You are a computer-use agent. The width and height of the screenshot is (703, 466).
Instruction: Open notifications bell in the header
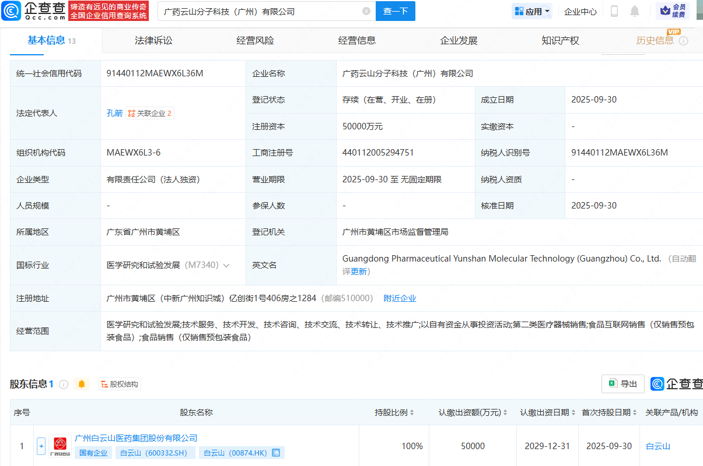[x=635, y=11]
